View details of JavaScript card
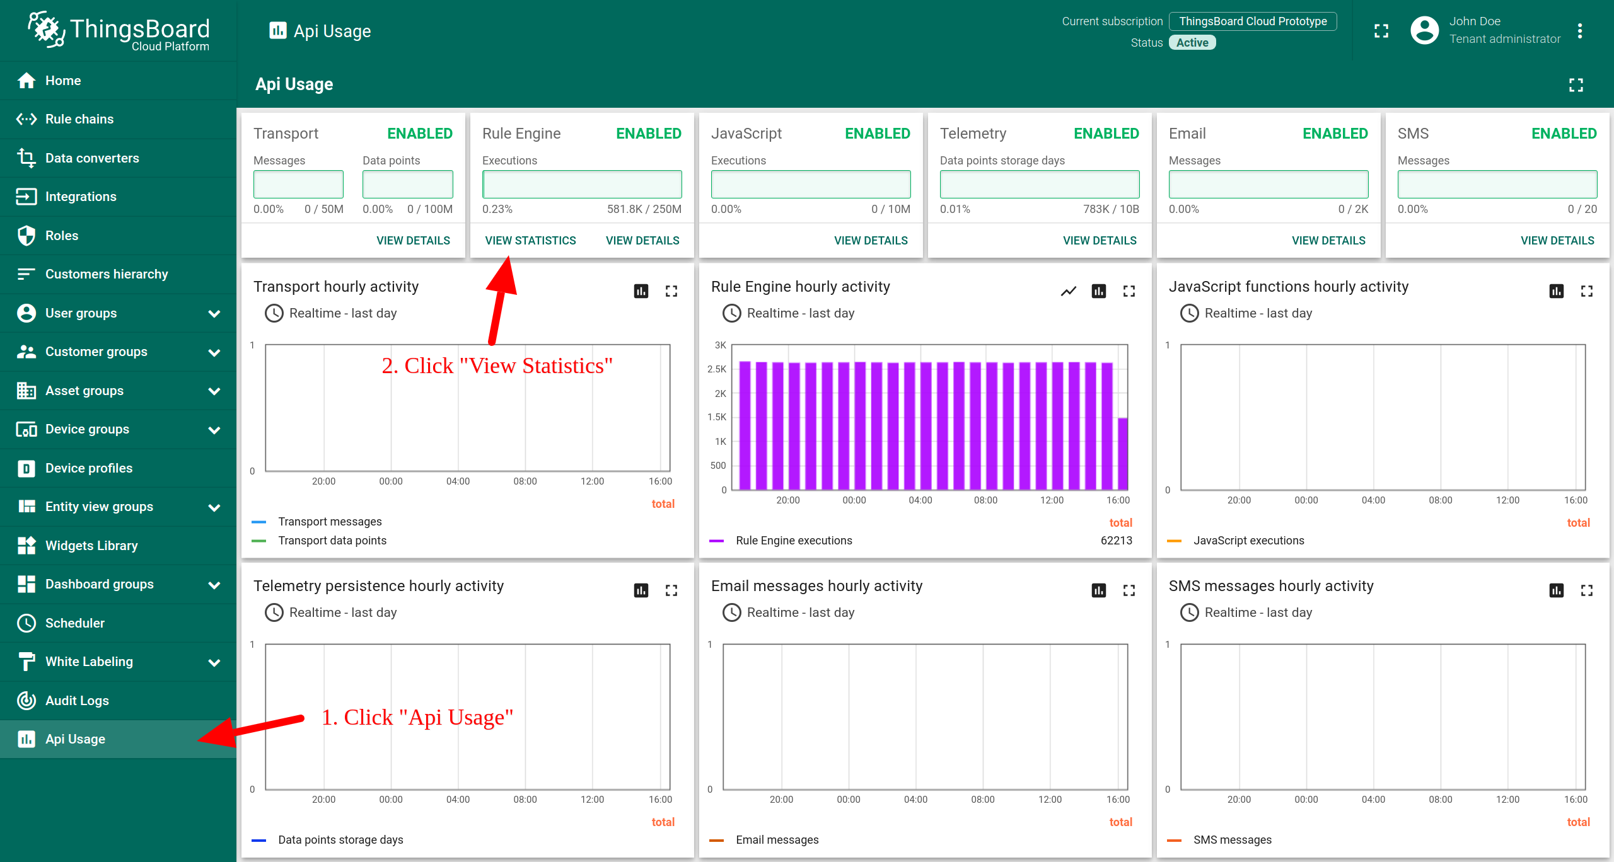 tap(871, 241)
